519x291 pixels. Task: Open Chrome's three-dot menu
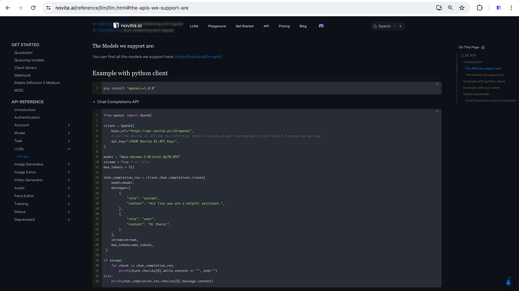tap(511, 8)
